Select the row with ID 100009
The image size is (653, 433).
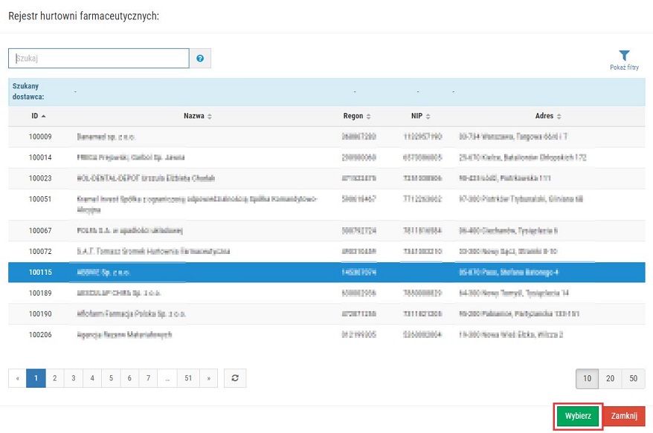(326, 137)
